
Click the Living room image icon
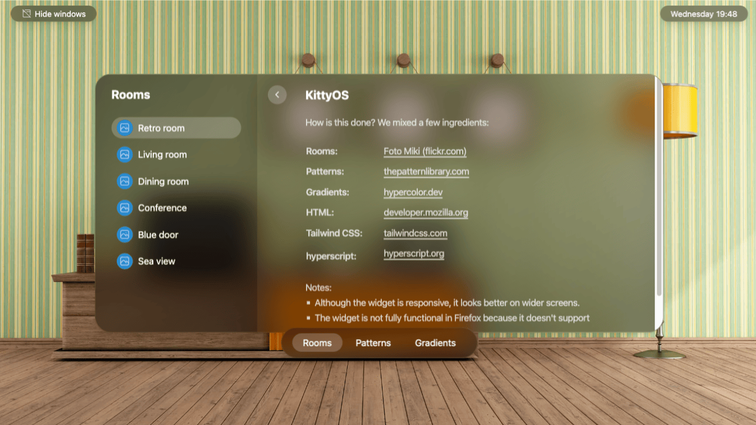coord(125,154)
